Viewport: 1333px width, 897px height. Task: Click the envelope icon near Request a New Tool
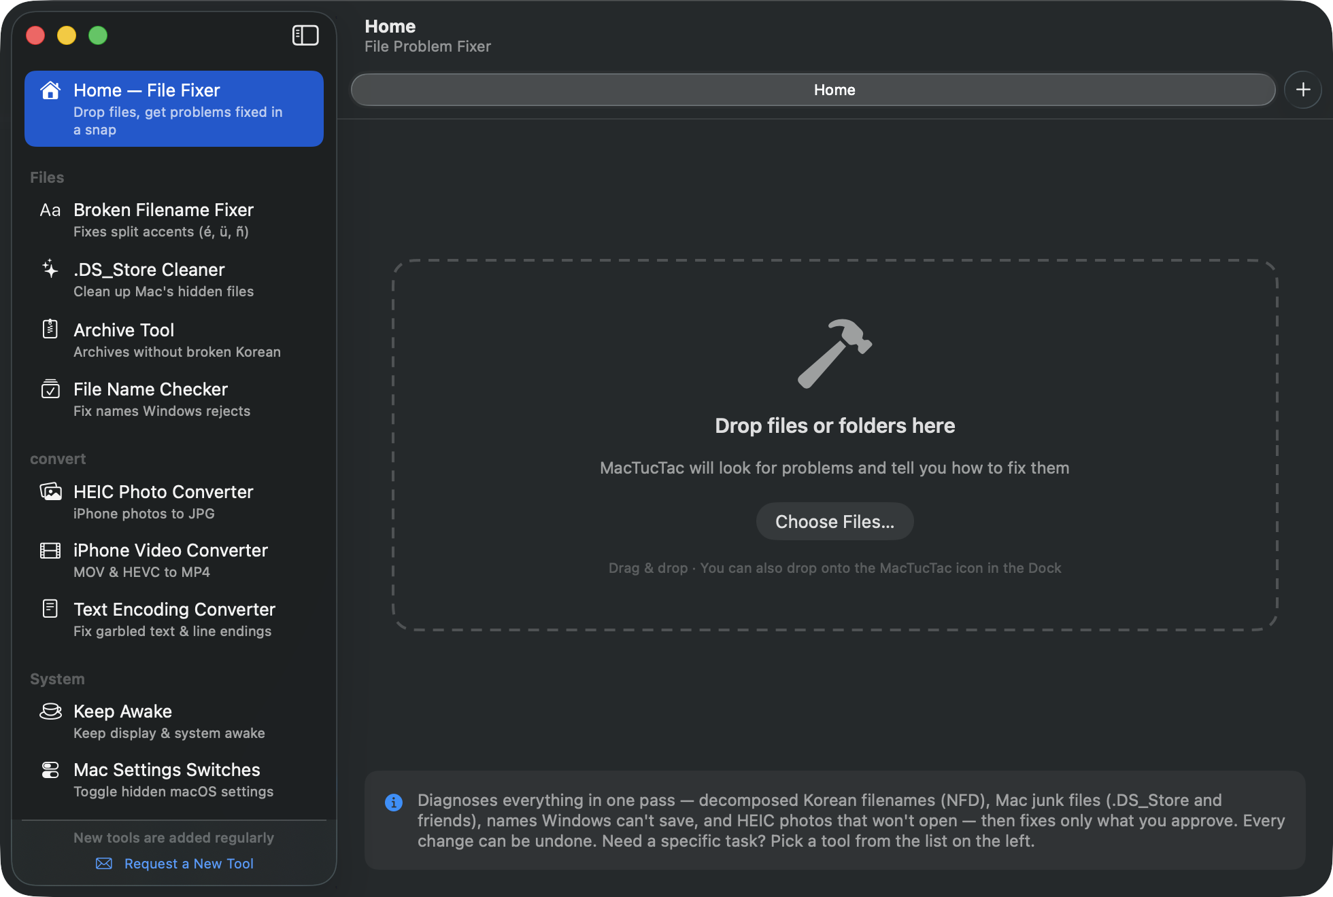point(104,864)
